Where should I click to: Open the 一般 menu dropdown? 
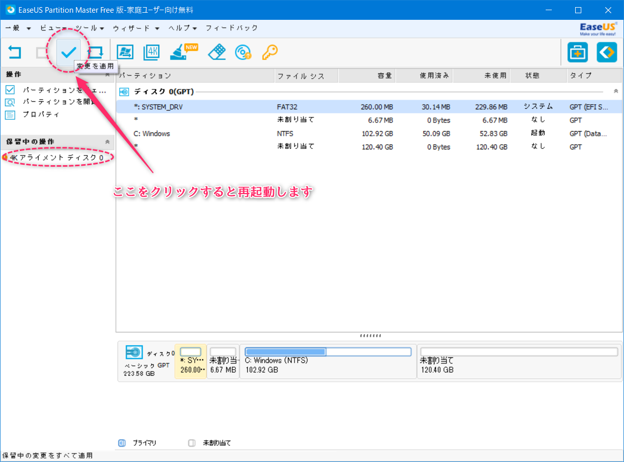click(x=18, y=28)
